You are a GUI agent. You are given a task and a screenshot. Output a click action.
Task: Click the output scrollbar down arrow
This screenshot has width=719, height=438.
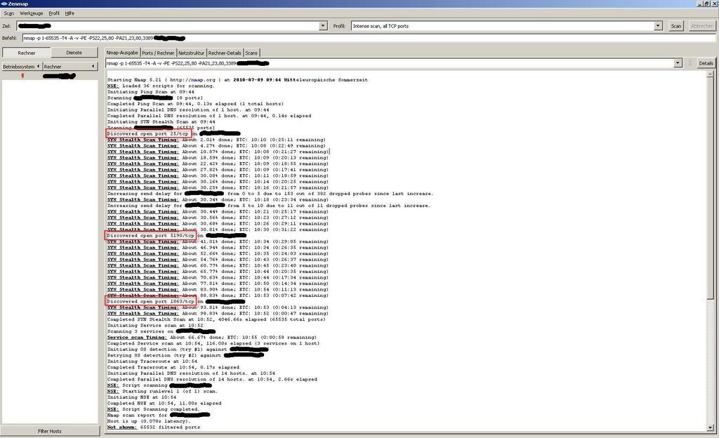(711, 427)
